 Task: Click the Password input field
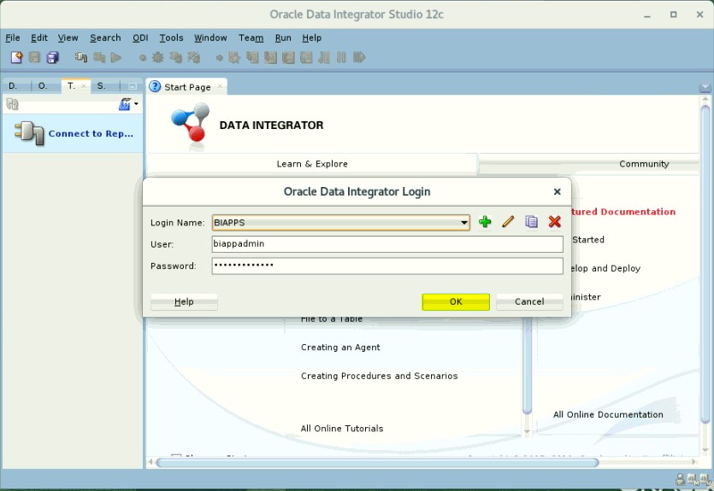click(x=387, y=266)
